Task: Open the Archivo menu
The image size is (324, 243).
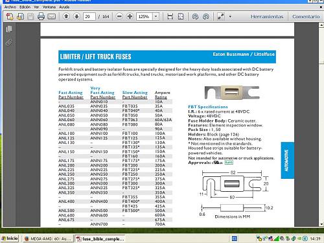Action: coord(10,7)
